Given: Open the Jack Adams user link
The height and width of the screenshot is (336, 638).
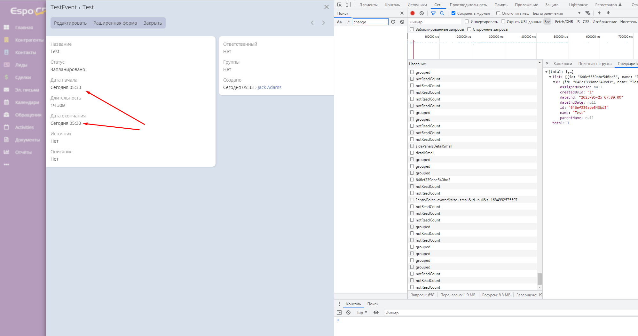Looking at the screenshot, I should (269, 87).
